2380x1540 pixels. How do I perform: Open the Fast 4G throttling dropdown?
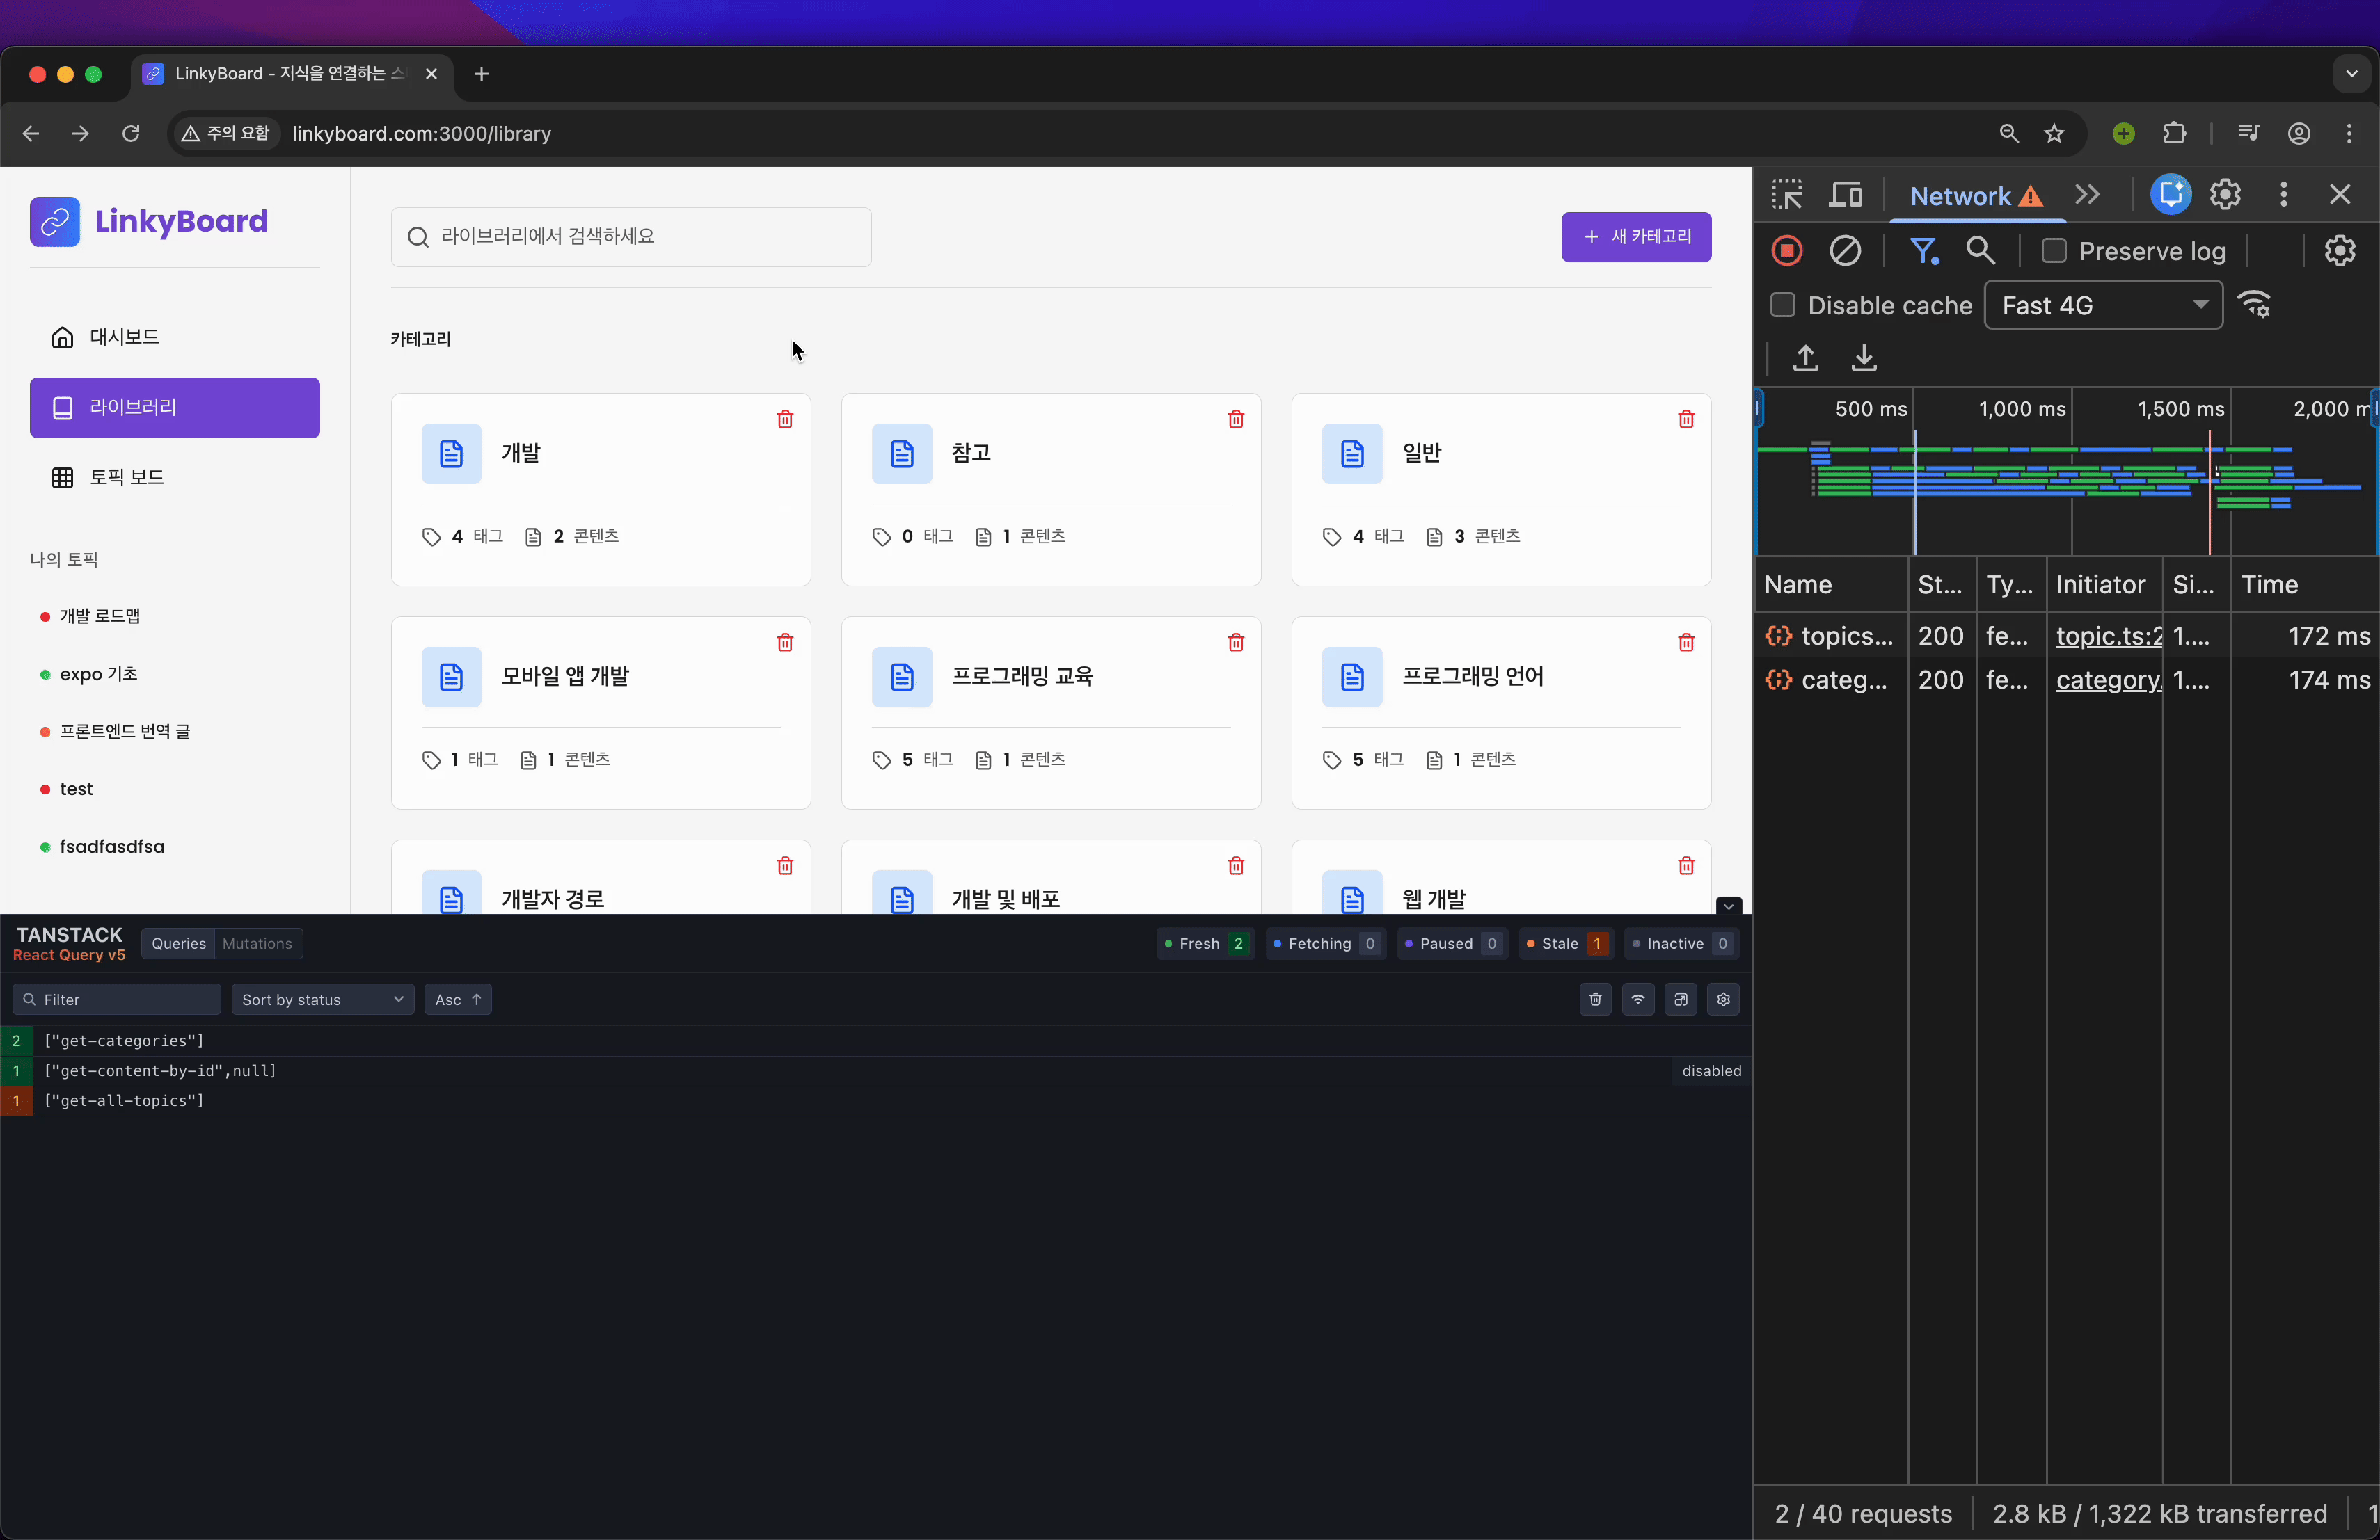click(2103, 306)
